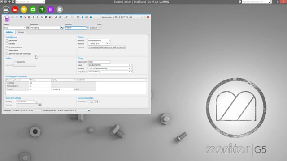Open the Aktivitet dropdown under Spärra/Meddela

(x=34, y=102)
